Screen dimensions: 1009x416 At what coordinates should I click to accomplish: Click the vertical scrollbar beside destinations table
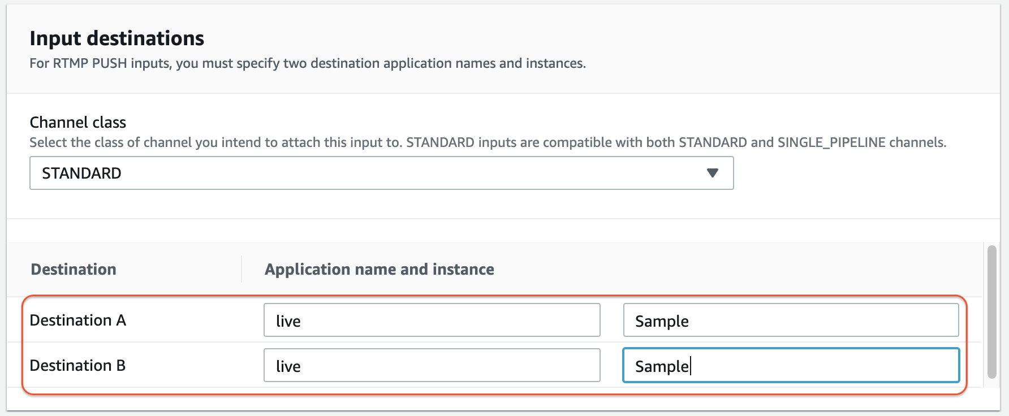click(991, 311)
